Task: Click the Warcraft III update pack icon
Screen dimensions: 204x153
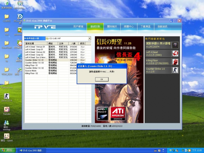Action: 175,45
